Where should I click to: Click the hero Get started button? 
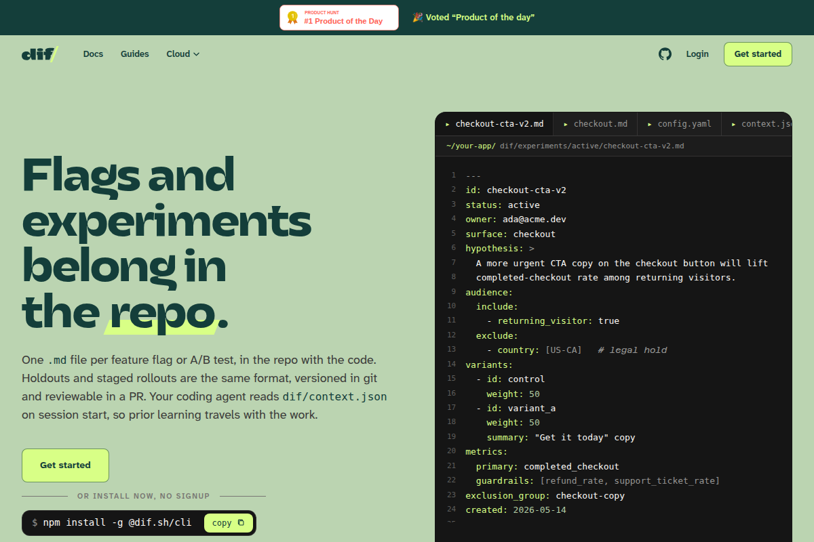[65, 465]
